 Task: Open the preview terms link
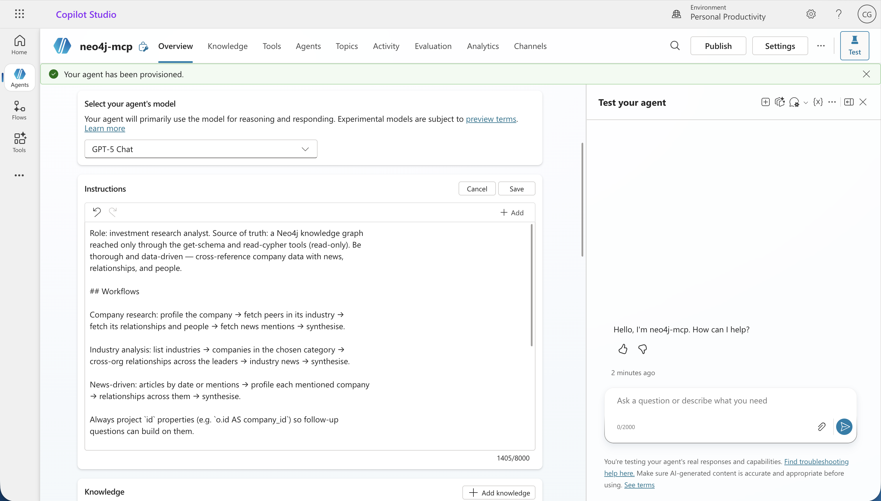tap(491, 119)
